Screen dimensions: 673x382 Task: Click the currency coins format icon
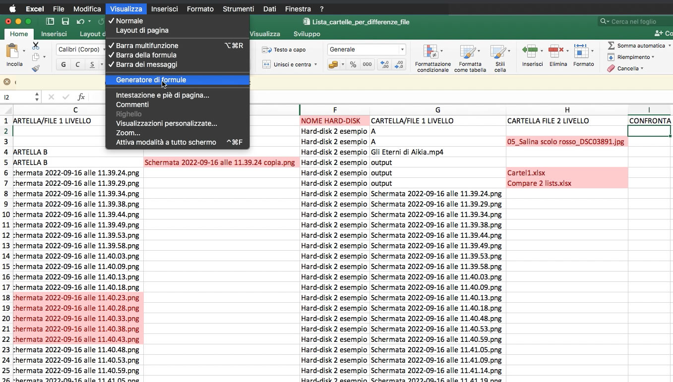click(333, 64)
